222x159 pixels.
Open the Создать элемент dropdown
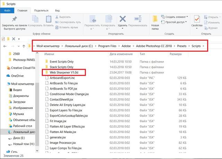[x=174, y=17]
